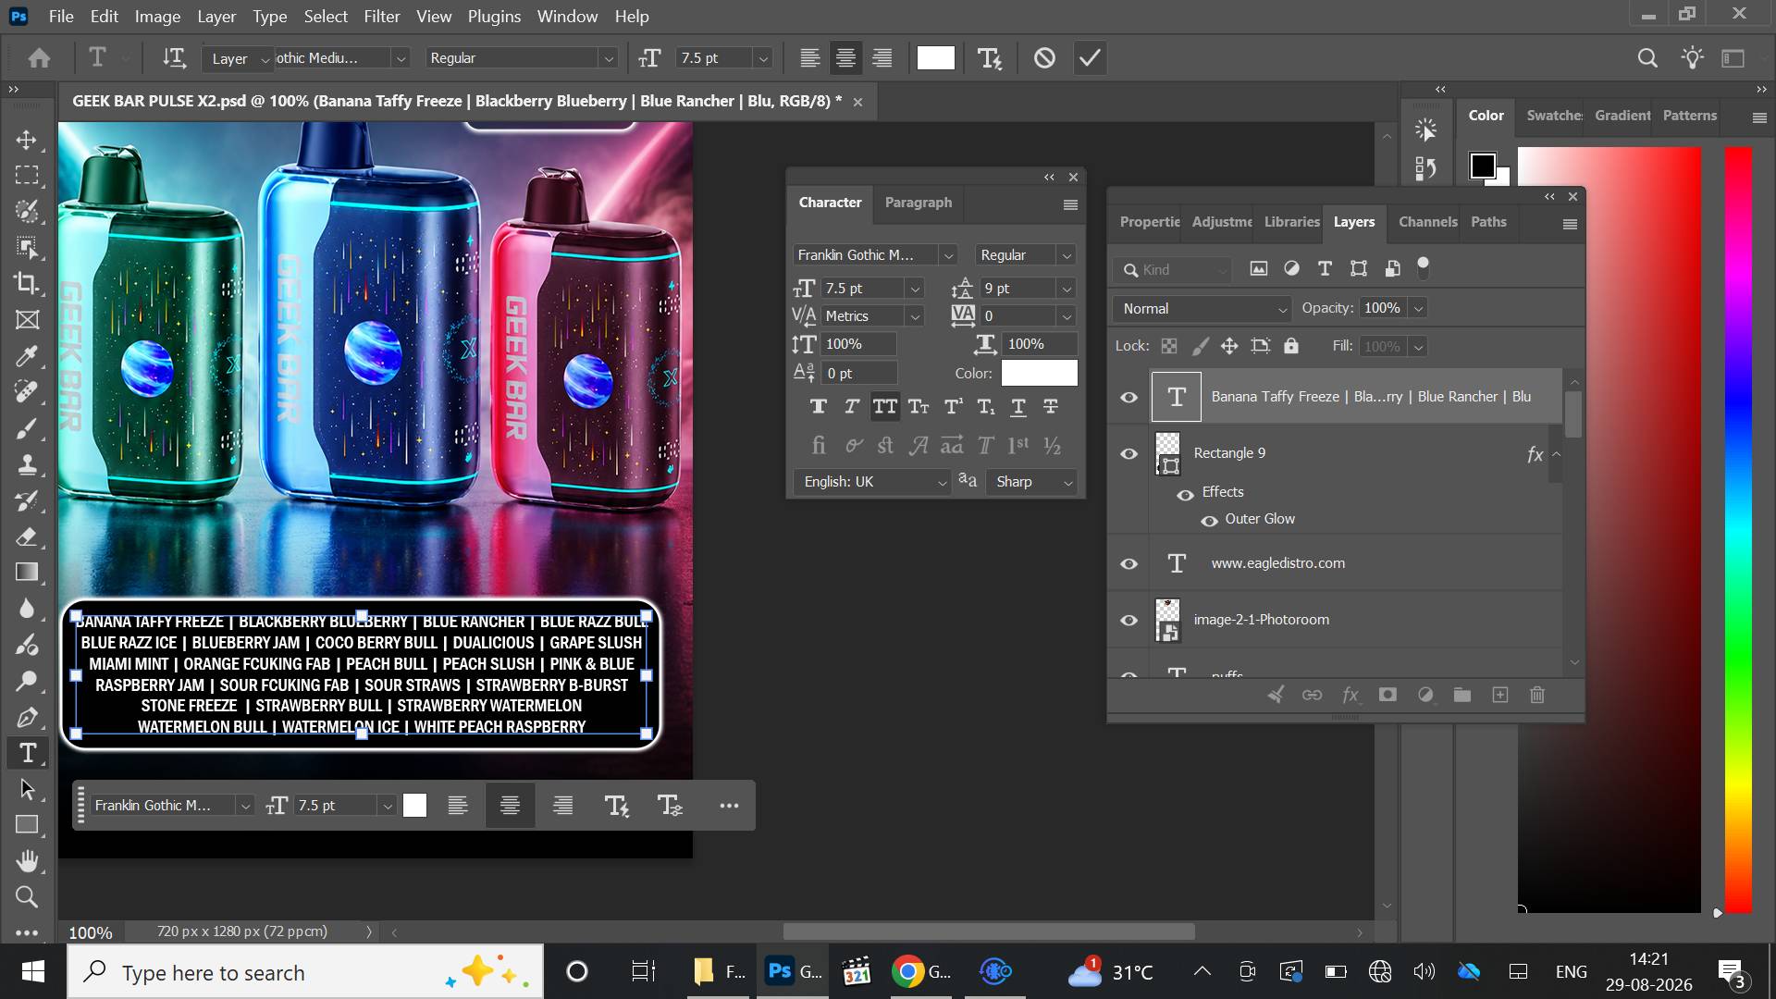Open the Sharp anti-aliasing dropdown
Viewport: 1776px width, 999px height.
[1032, 482]
